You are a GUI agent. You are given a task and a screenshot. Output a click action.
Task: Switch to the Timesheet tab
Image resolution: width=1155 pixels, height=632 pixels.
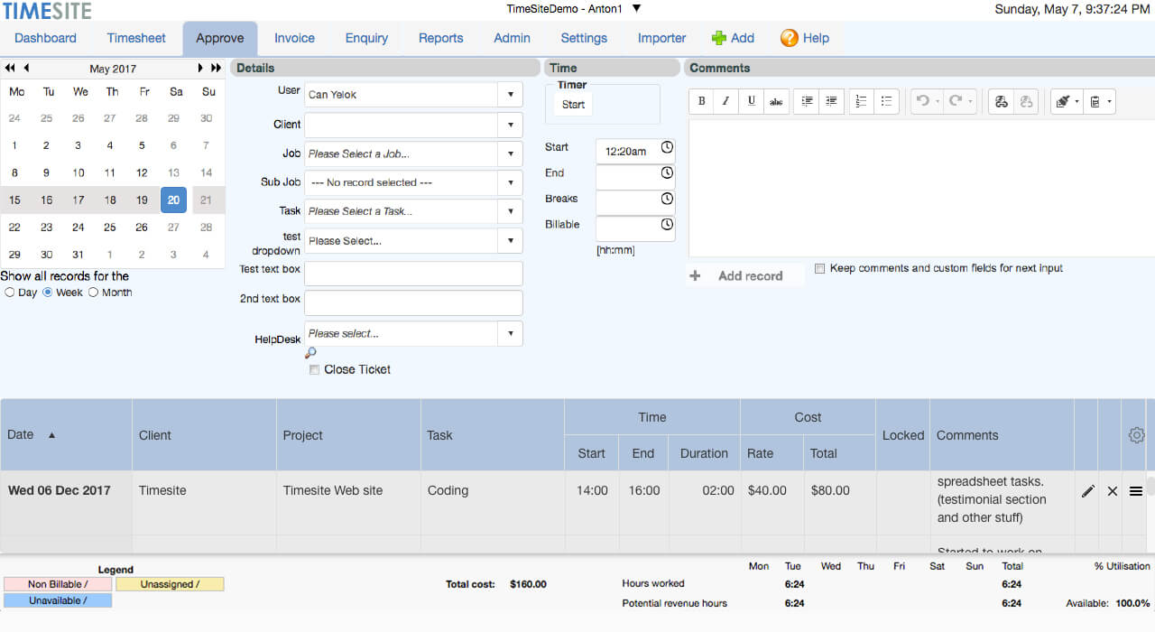136,38
